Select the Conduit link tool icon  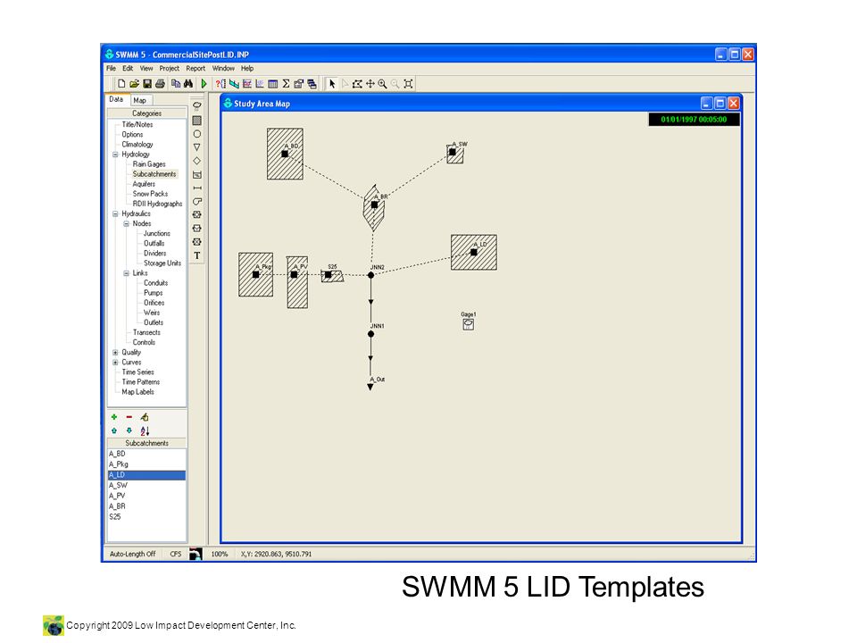point(197,188)
